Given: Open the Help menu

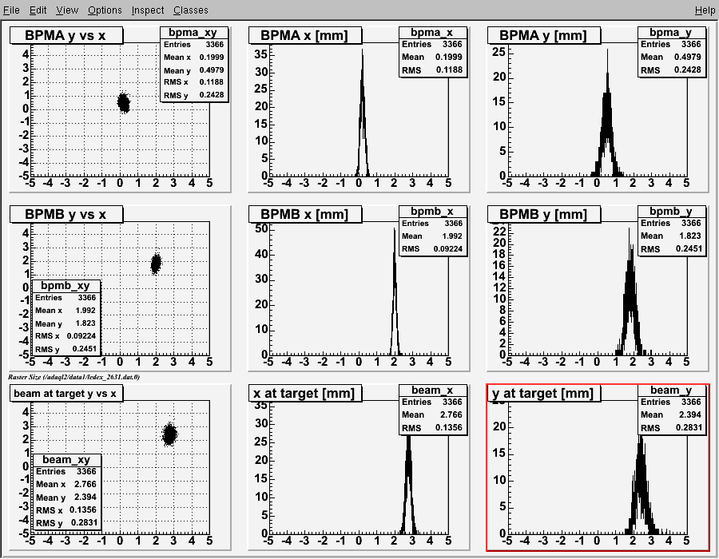Looking at the screenshot, I should point(705,10).
